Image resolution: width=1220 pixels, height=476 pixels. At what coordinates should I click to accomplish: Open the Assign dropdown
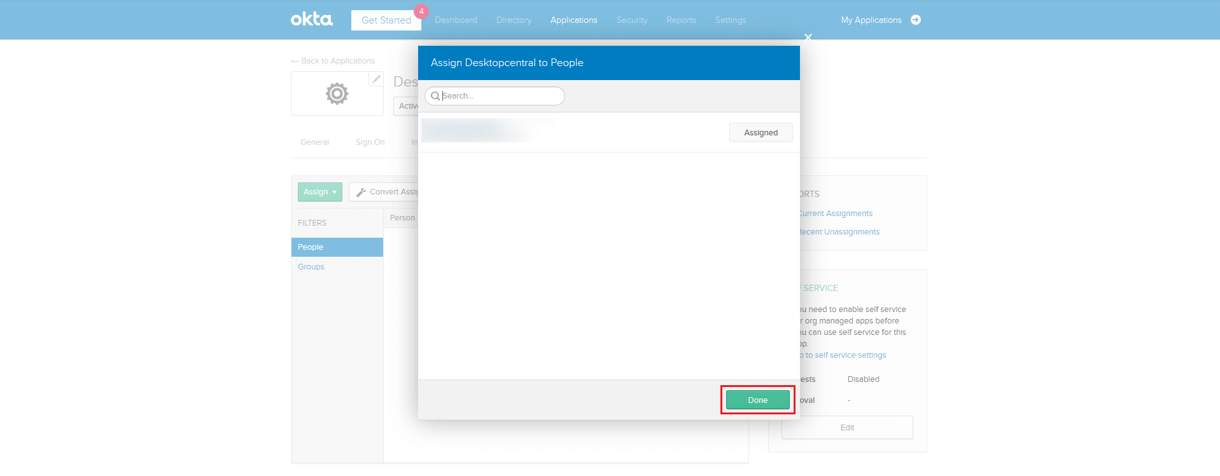tap(320, 192)
